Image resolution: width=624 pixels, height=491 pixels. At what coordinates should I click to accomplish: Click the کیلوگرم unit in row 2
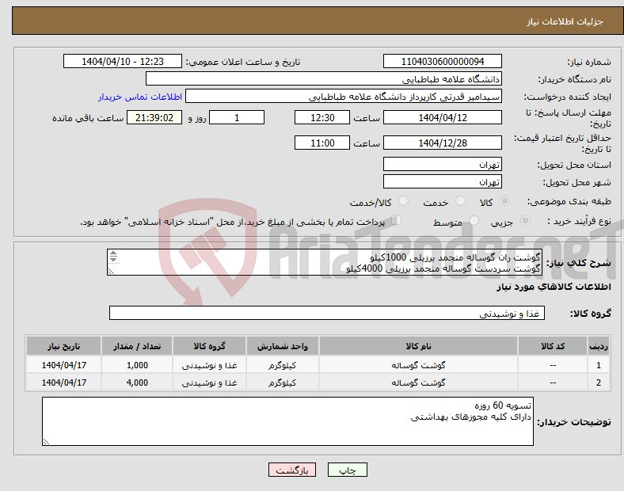tap(282, 383)
